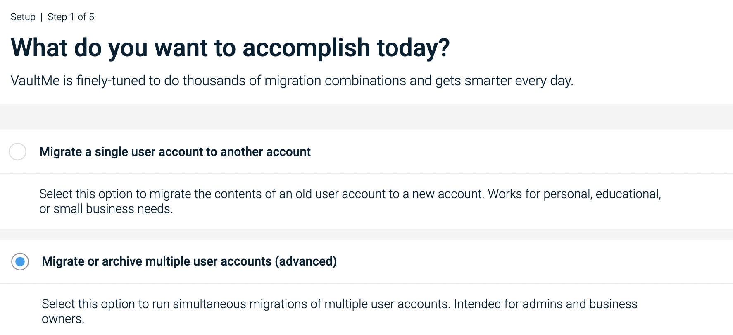Click the gray divider bar above the options
Image resolution: width=733 pixels, height=335 pixels.
[366, 117]
